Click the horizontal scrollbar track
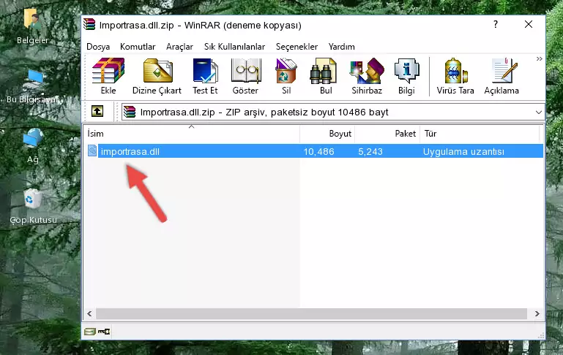 (311, 314)
